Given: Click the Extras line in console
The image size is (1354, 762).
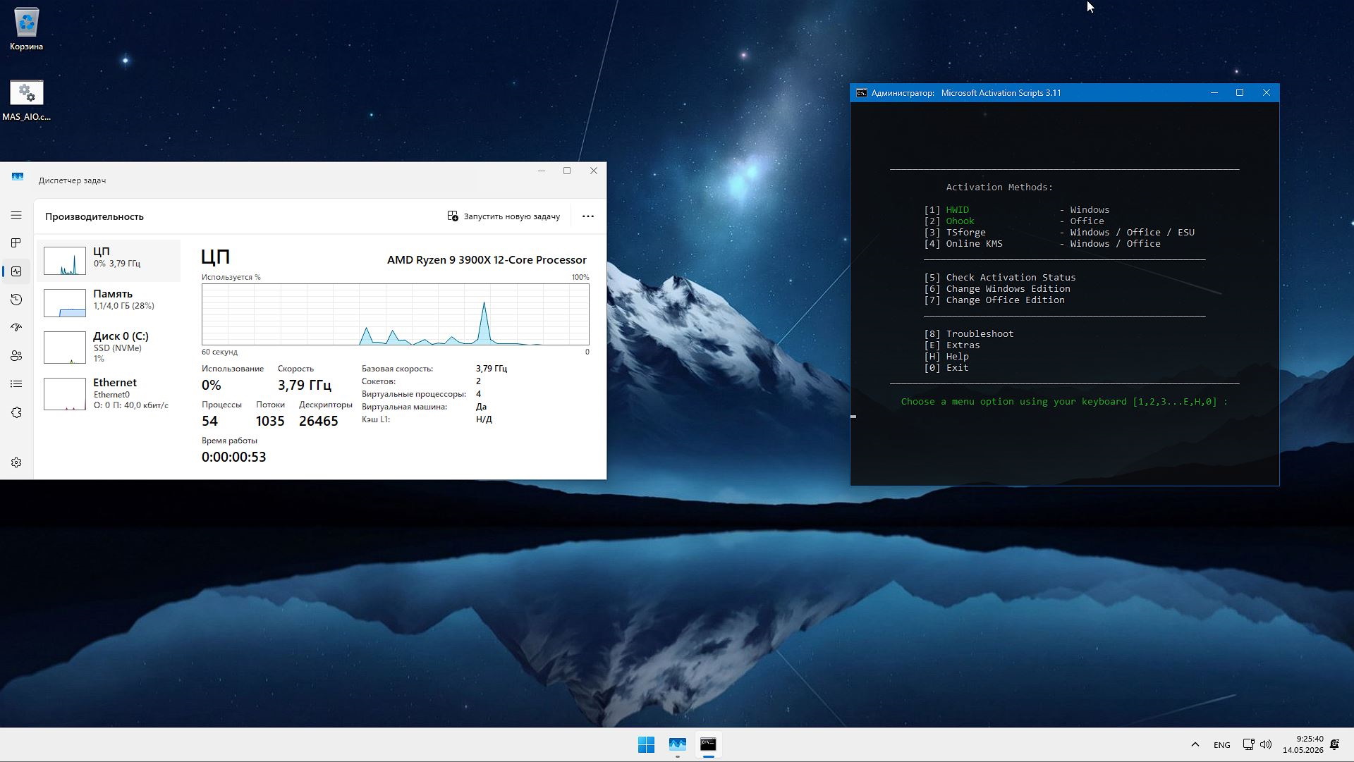Looking at the screenshot, I should click(x=951, y=345).
